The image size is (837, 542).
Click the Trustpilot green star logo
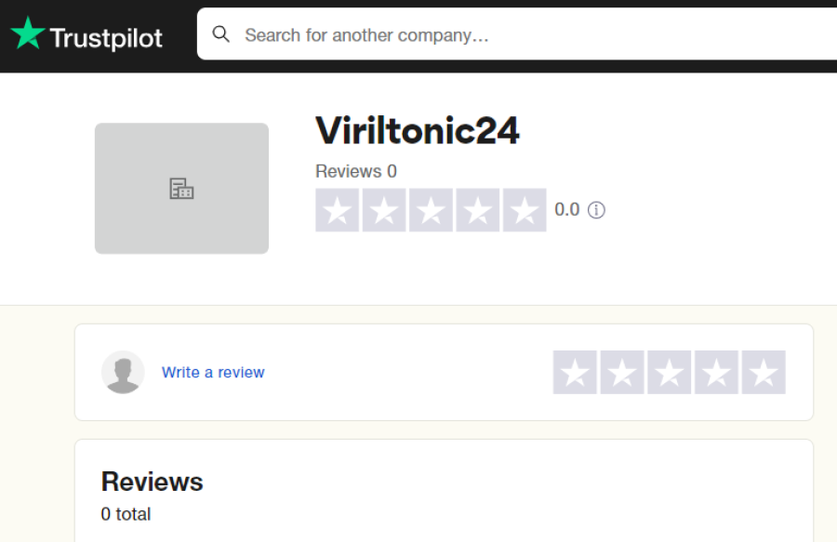click(28, 33)
